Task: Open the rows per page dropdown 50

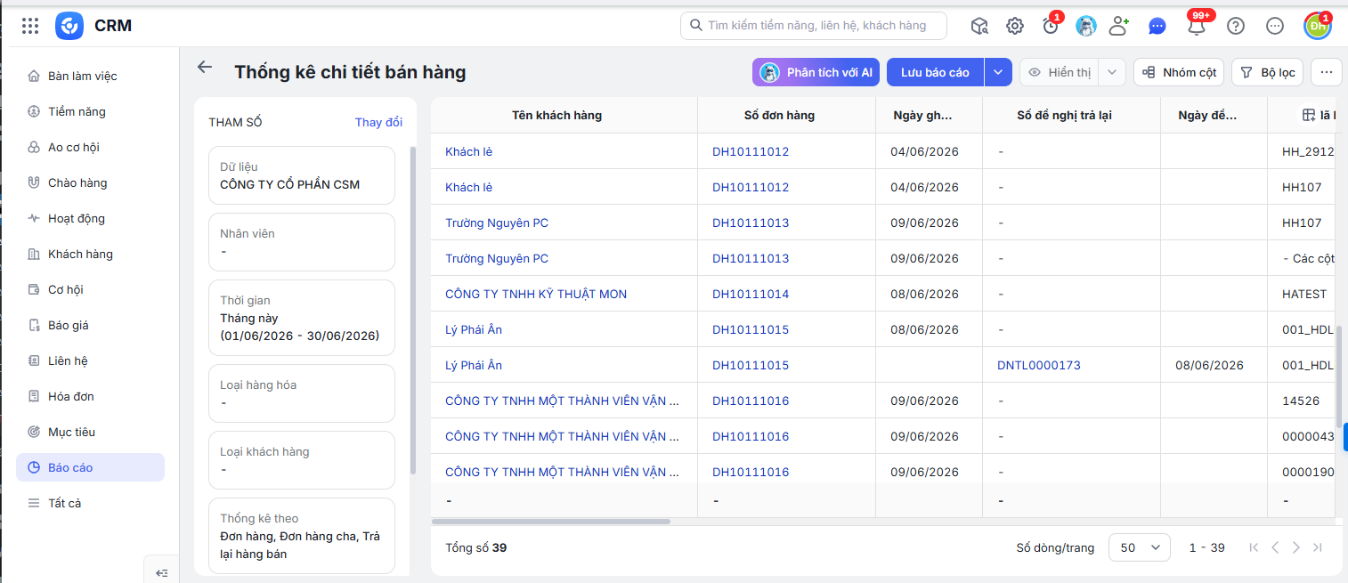Action: (1140, 547)
